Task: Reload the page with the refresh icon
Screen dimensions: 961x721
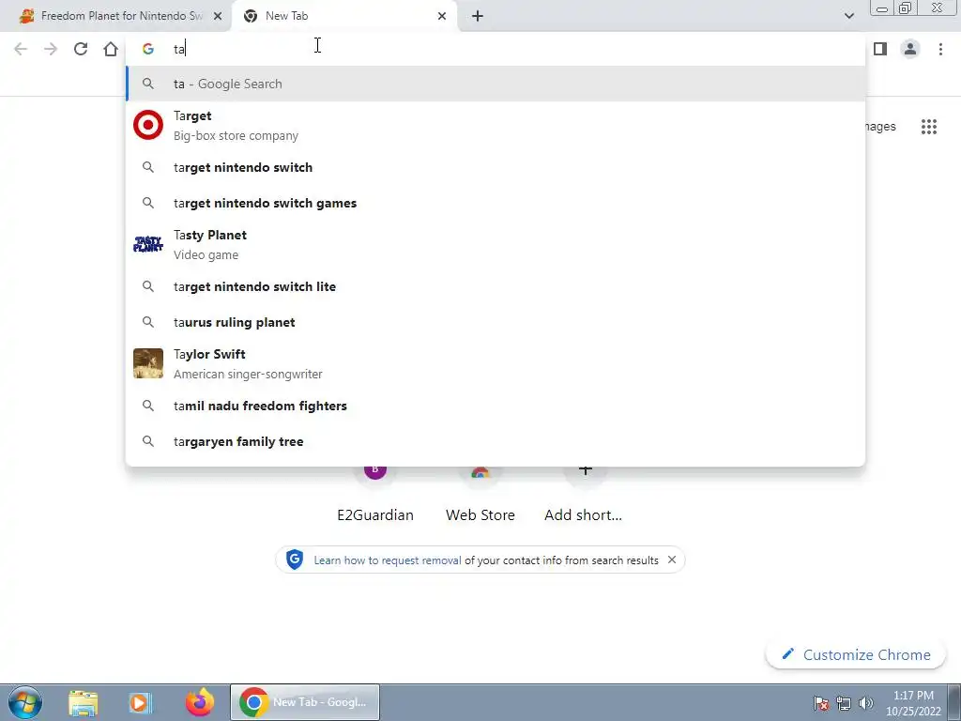Action: (x=81, y=49)
